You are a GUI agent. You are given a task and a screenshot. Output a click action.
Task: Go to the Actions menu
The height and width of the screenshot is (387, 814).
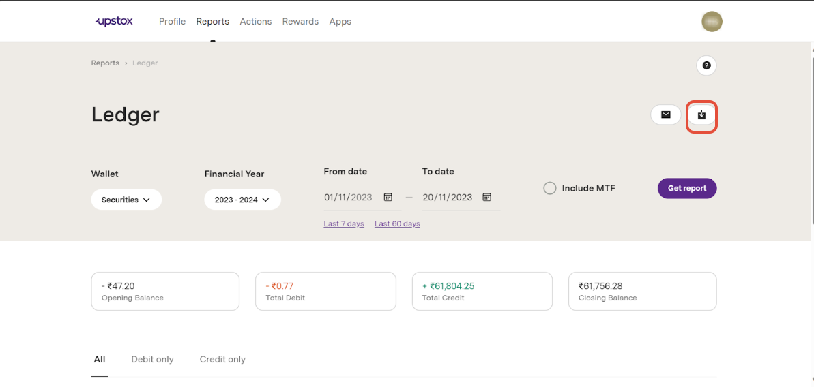[x=255, y=22]
